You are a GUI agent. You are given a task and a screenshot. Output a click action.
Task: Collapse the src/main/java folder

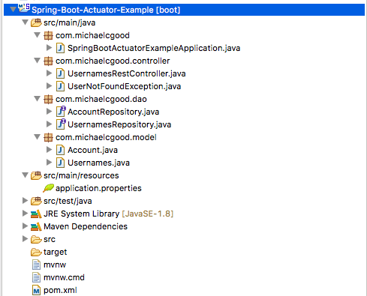point(25,22)
